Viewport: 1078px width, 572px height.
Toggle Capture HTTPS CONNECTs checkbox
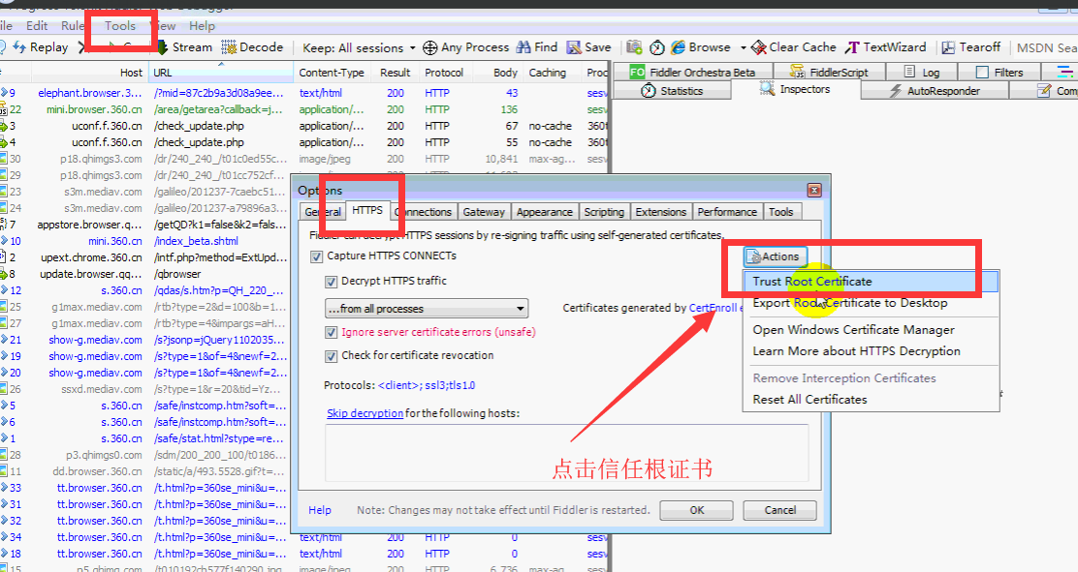[316, 256]
